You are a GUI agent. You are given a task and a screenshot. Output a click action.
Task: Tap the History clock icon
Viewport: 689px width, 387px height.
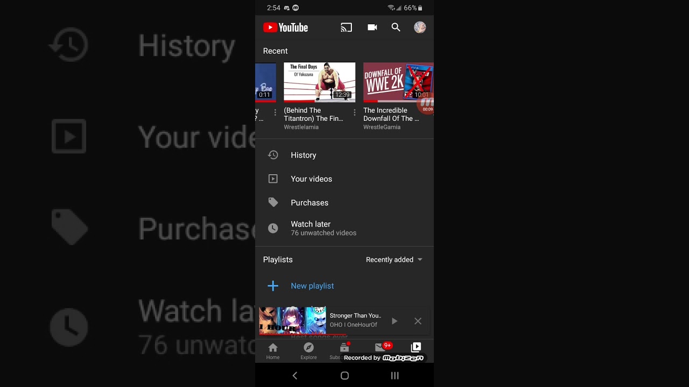coord(273,155)
